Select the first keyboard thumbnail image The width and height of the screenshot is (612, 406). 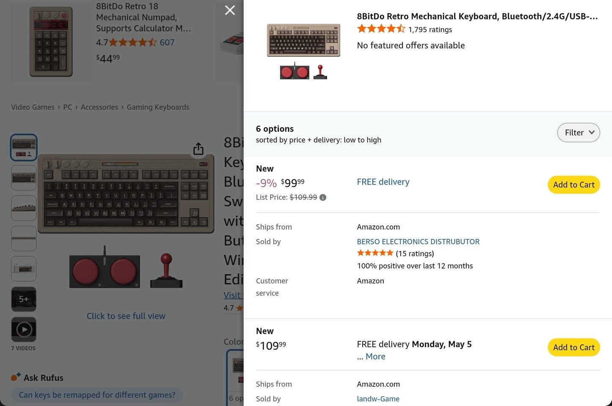pos(24,148)
